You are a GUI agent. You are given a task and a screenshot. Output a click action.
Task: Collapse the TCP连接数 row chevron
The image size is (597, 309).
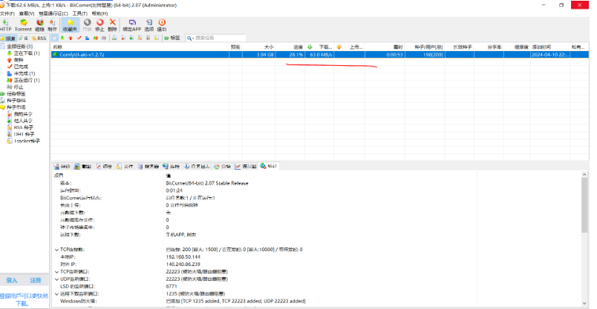pyautogui.click(x=56, y=250)
